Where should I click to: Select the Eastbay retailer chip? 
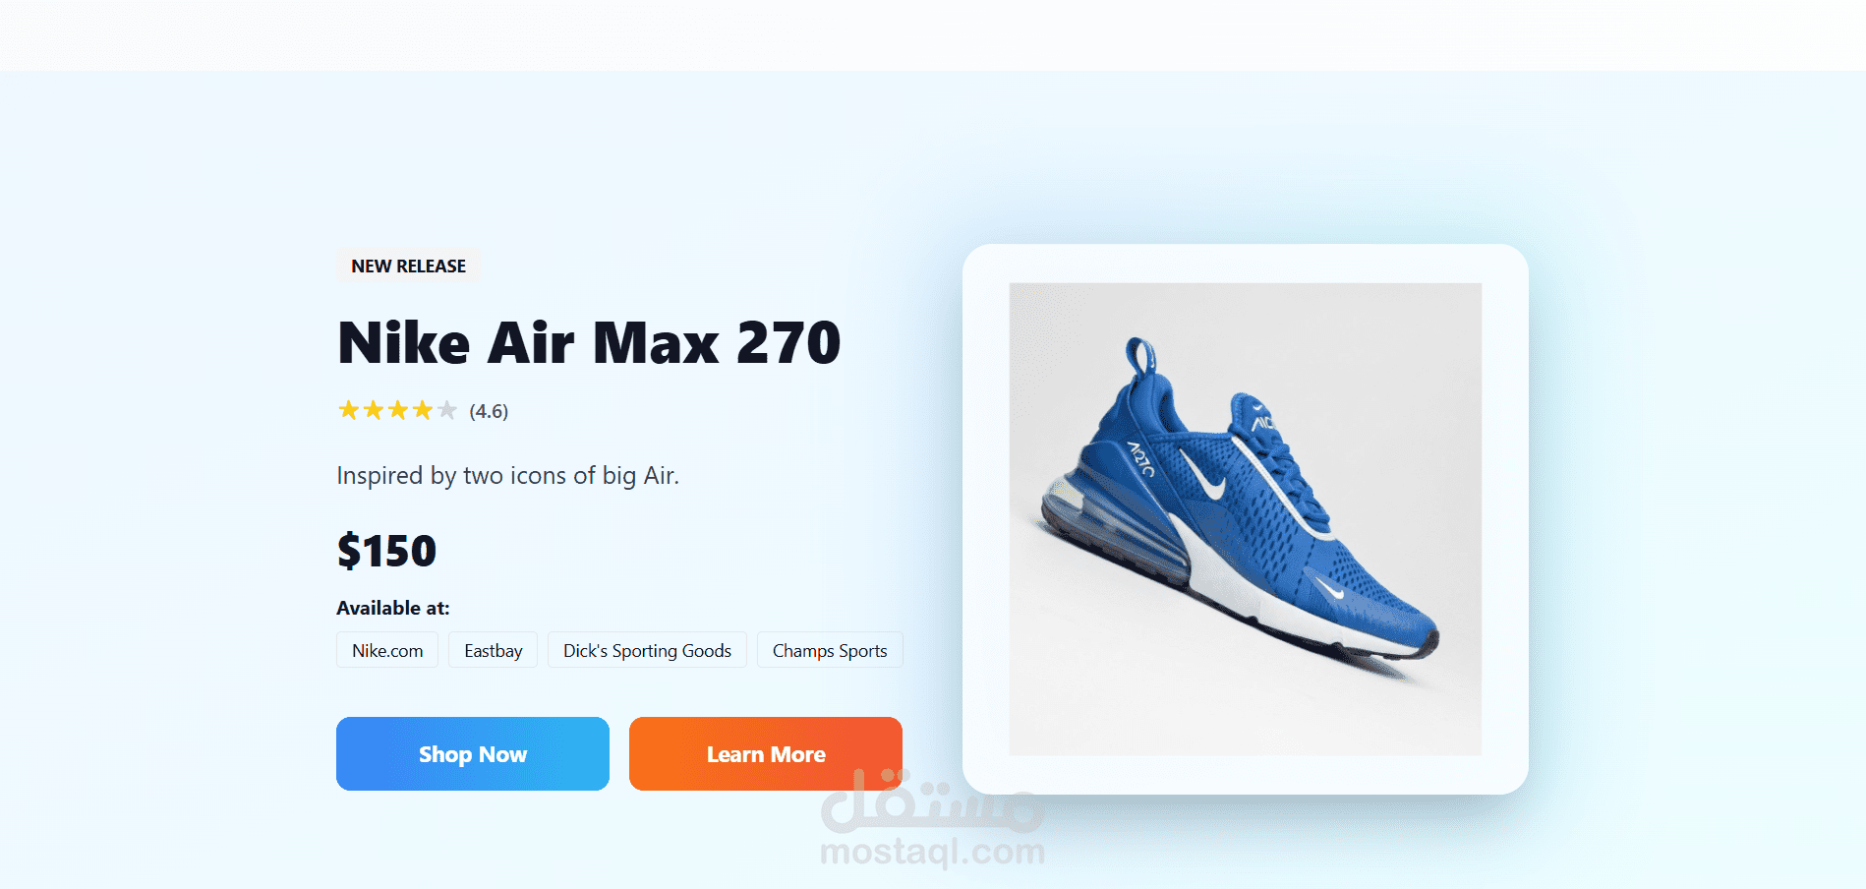point(493,650)
